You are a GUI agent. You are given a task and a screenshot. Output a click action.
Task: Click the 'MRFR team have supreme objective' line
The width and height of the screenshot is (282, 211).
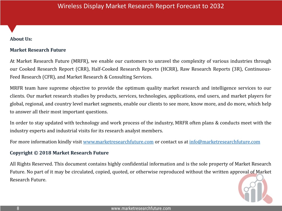[x=140, y=88]
